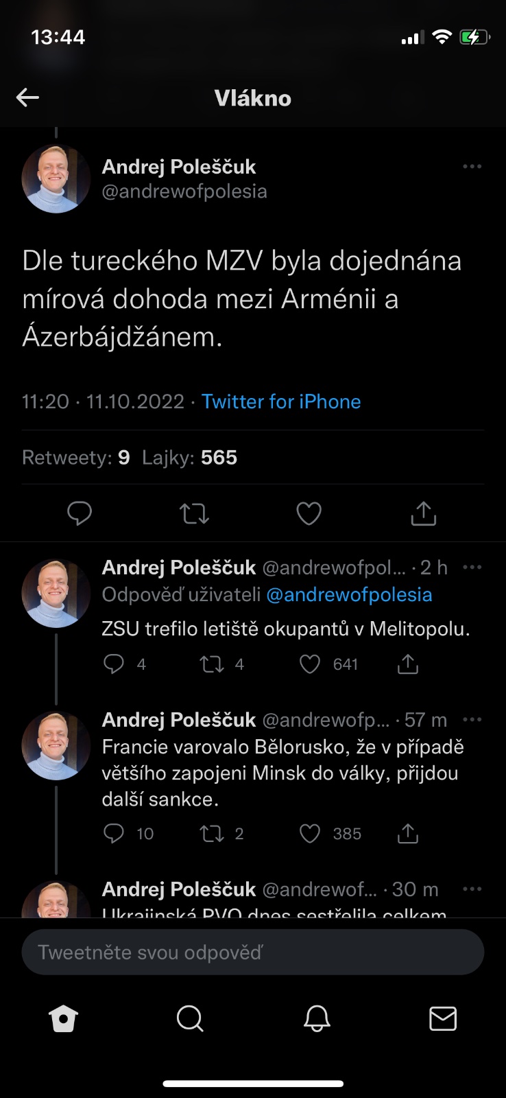Tap the "Twitter for iPhone" link
The image size is (506, 1098).
point(281,401)
